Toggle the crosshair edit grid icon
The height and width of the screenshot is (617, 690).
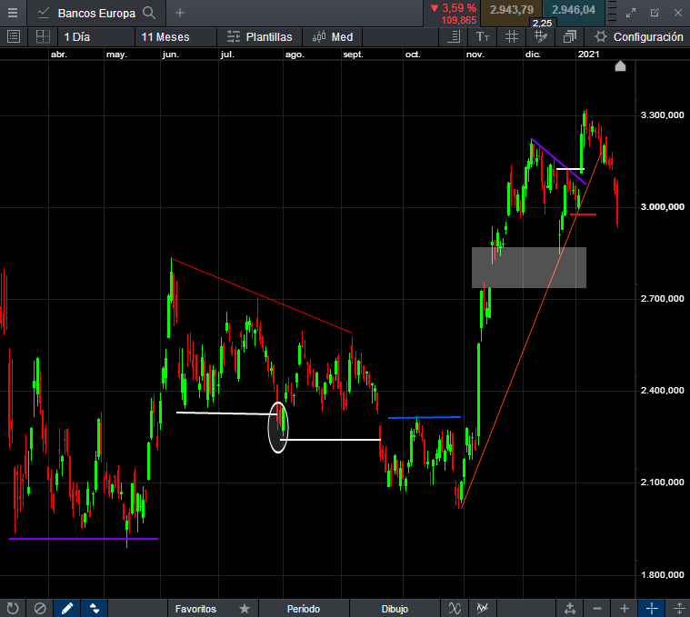pos(540,36)
